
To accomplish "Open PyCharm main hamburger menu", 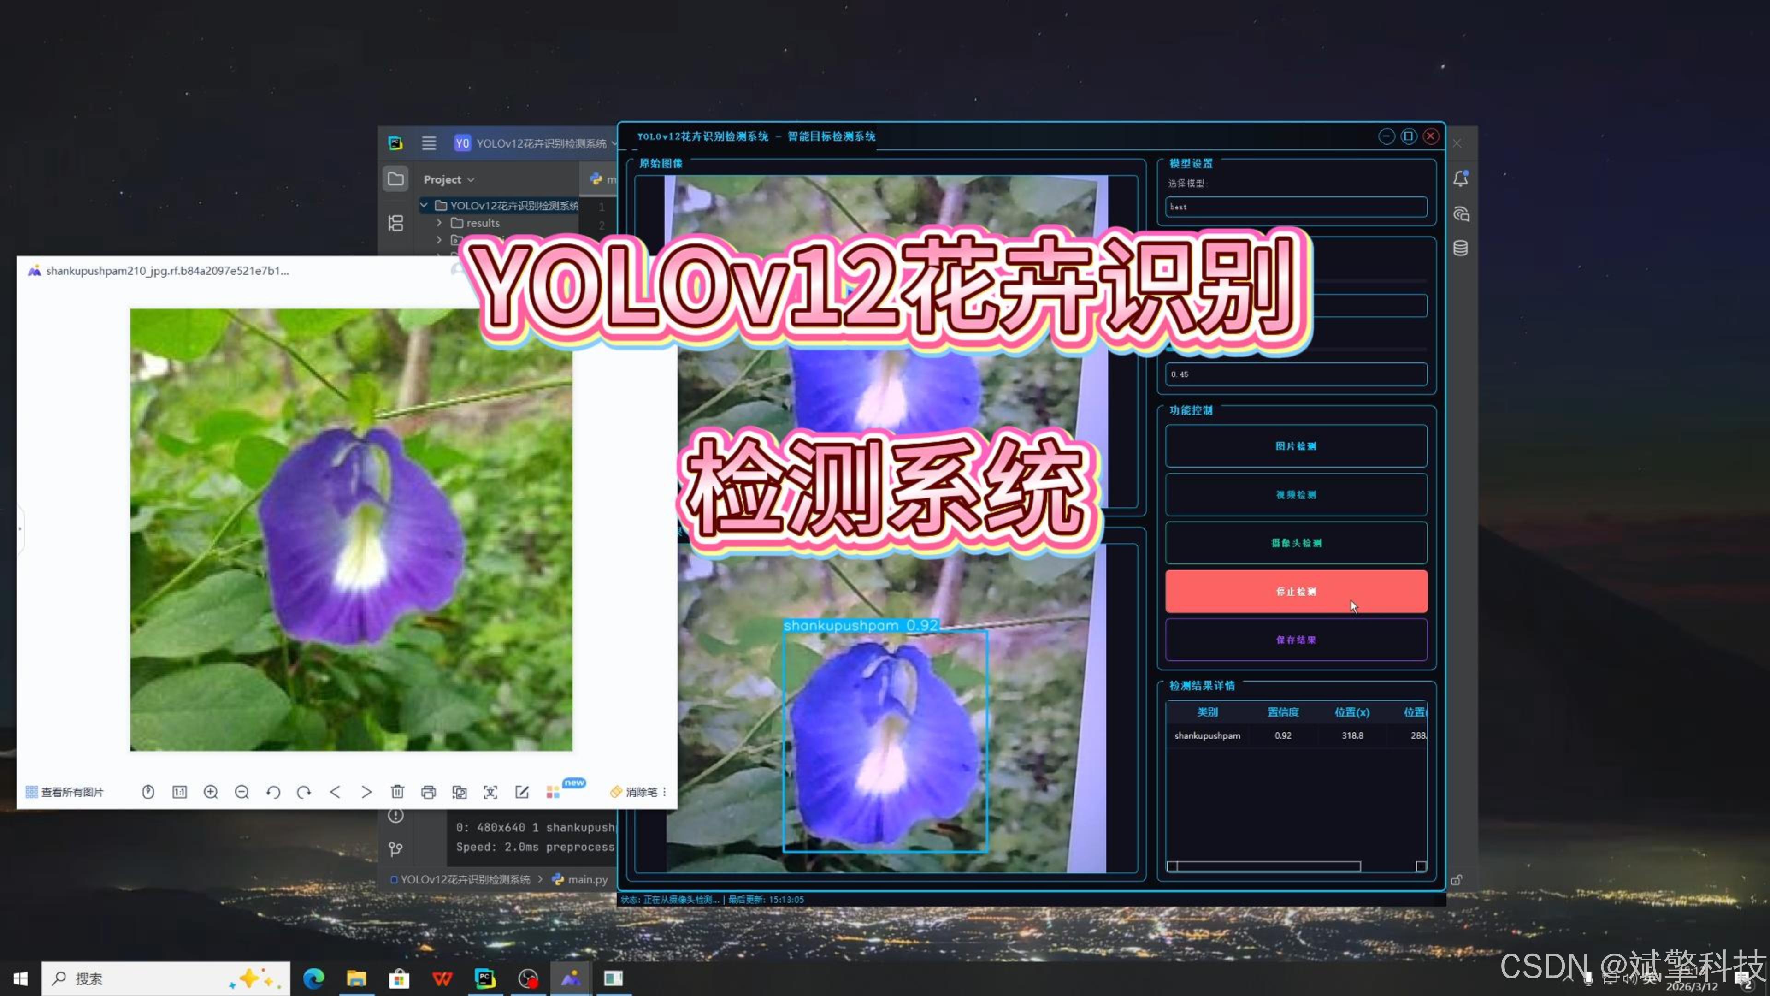I will coord(429,143).
